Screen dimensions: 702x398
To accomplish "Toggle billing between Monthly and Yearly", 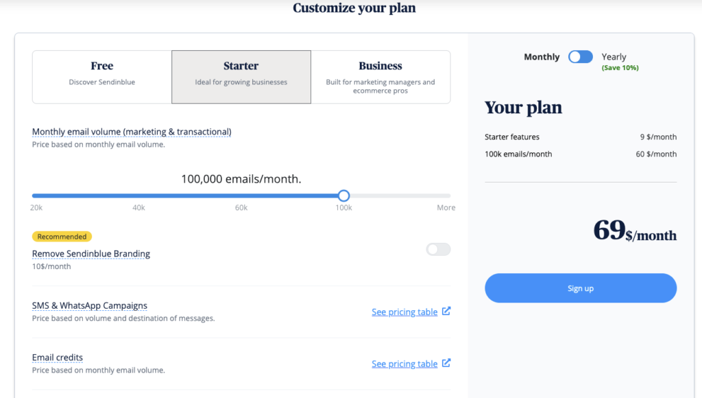I will pos(580,57).
